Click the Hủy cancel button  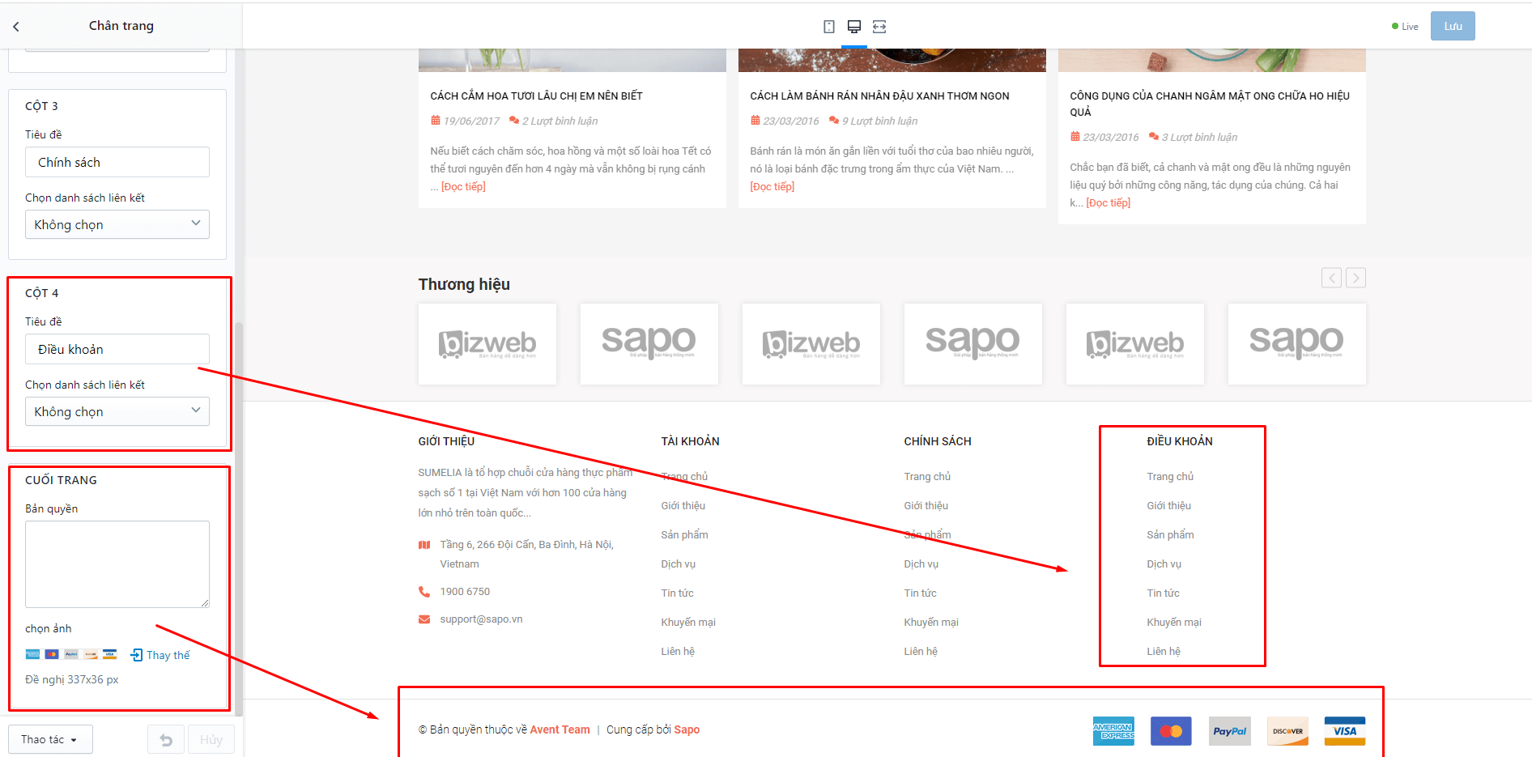click(x=211, y=740)
